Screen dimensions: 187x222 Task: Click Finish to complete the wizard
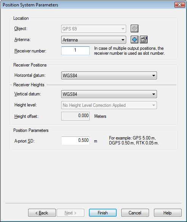103,212
